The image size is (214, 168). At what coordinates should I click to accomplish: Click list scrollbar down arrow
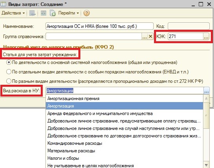click(x=206, y=165)
